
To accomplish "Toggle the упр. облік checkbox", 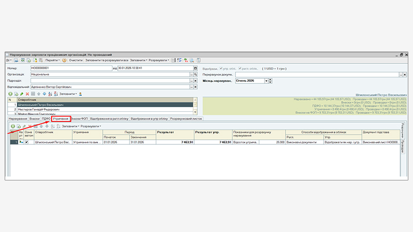I will point(221,68).
